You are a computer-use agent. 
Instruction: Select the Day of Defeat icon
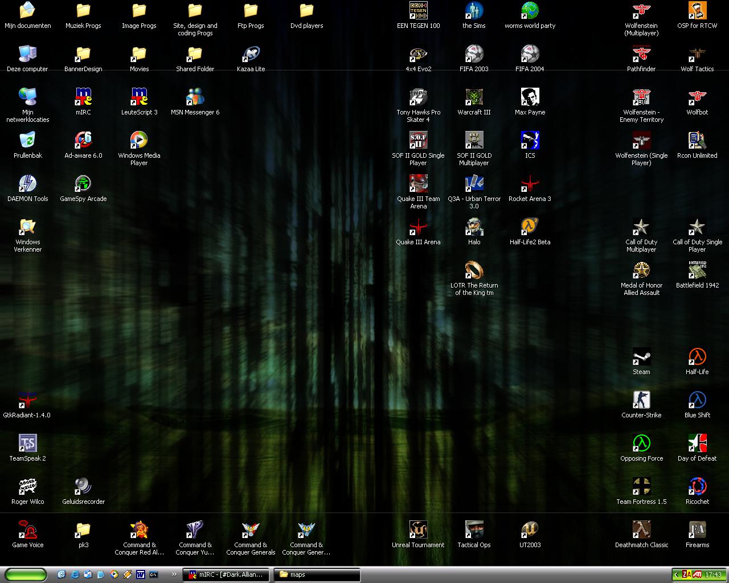coord(697,443)
